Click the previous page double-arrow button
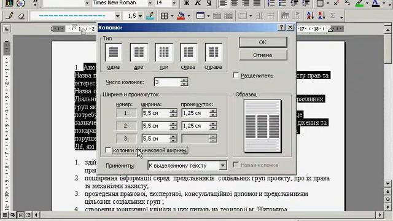Image resolution: width=393 pixels, height=221 pixels. (x=387, y=192)
